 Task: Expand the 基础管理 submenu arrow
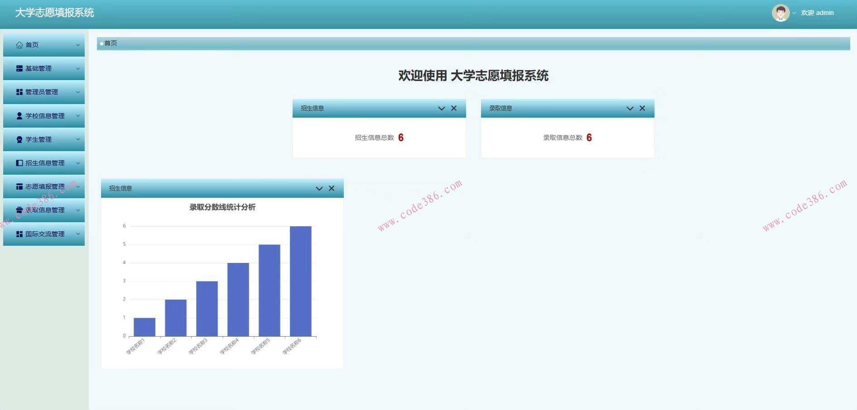pyautogui.click(x=78, y=68)
